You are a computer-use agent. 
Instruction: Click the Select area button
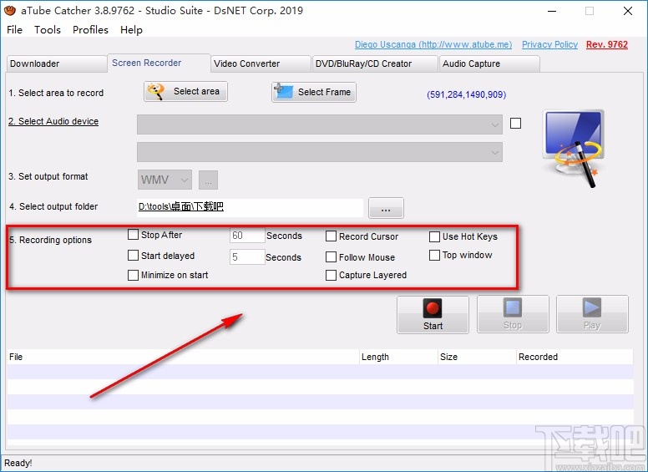(x=185, y=91)
